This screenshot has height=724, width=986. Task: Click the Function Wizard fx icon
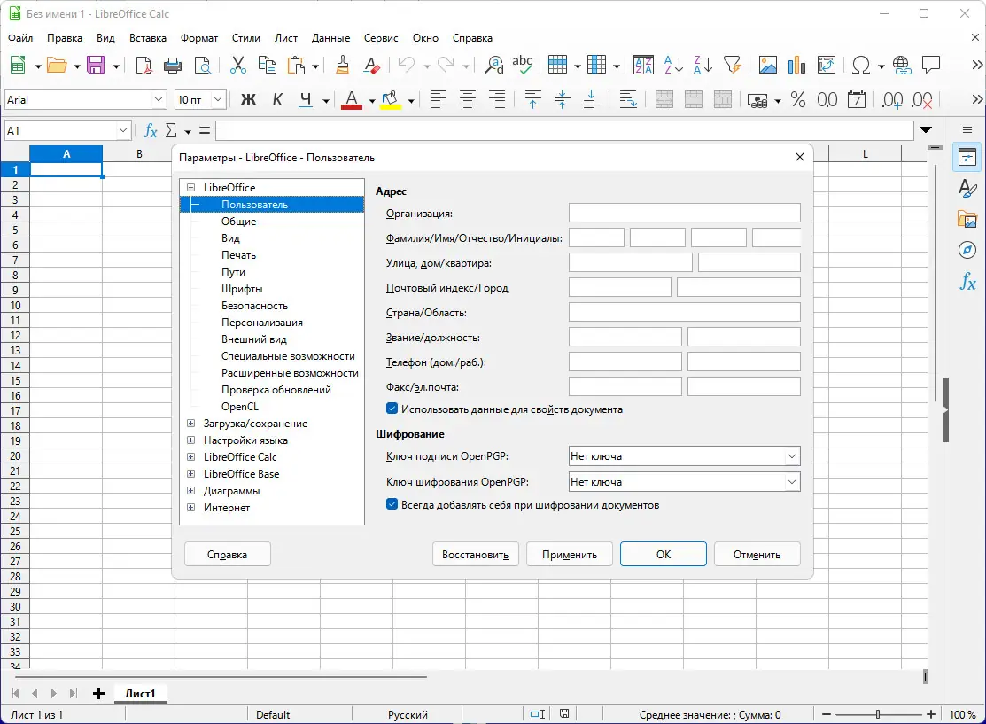(151, 131)
